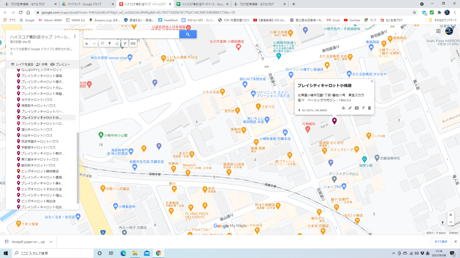Click the purple map marker below info card
The image size is (460, 258).
[334, 121]
